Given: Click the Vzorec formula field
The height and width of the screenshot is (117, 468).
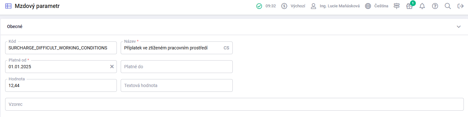Looking at the screenshot, I should (235, 104).
